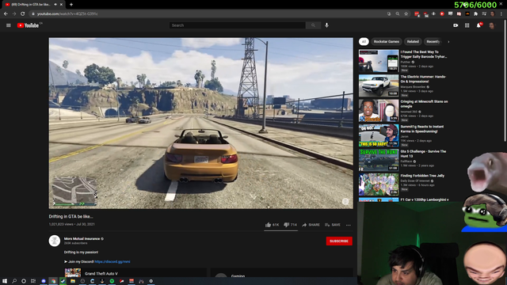Open more actions three-dot menu under video
507x285 pixels.
[349, 225]
